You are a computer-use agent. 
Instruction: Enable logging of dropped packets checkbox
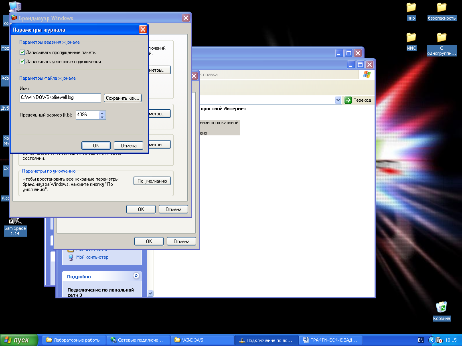(22, 52)
